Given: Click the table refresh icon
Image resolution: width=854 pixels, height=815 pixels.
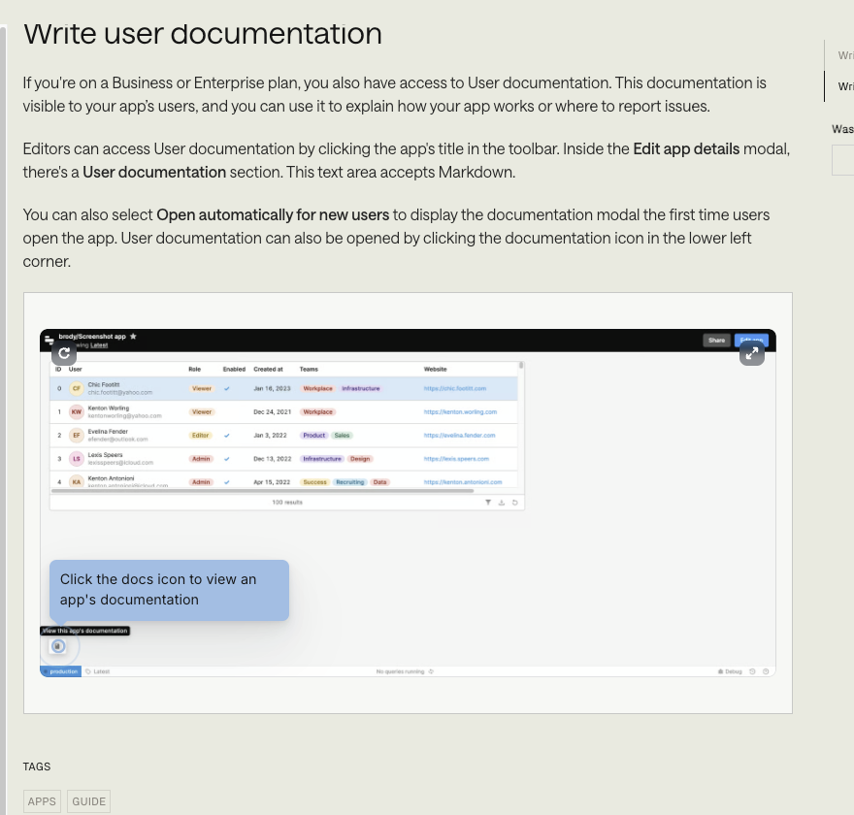Looking at the screenshot, I should click(x=515, y=503).
